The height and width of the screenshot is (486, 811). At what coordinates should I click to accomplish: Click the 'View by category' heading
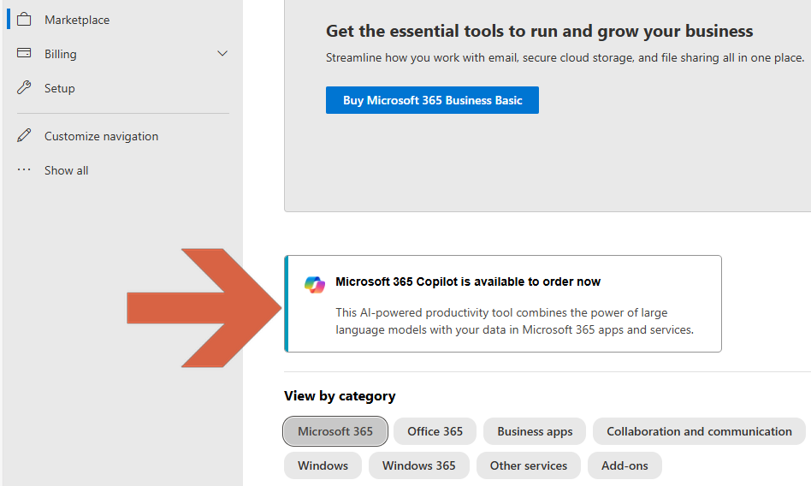(x=340, y=396)
